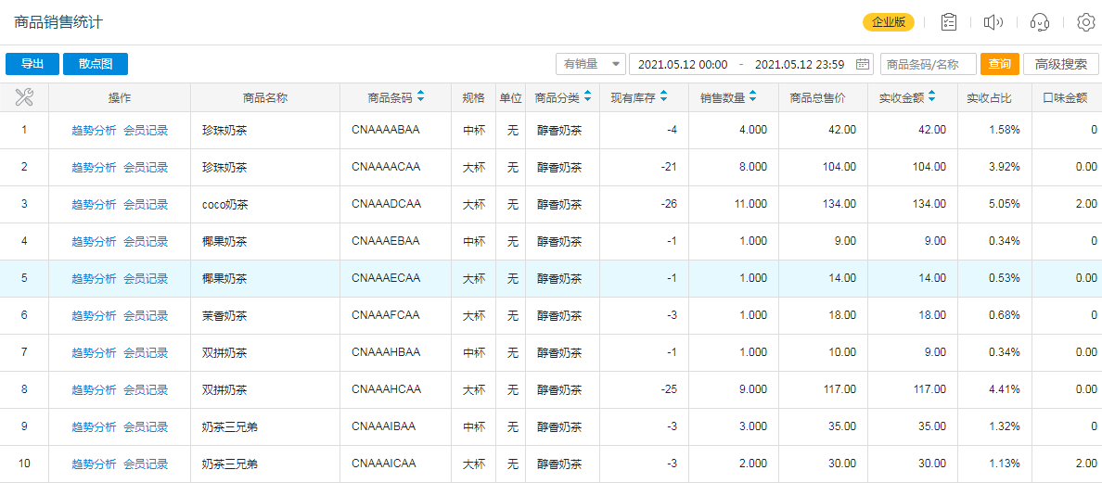Open the task checklist icon in header

(x=949, y=22)
